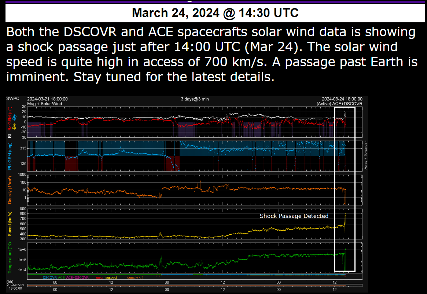Click the [Active] ACE+DSCOVR source label
Viewport: 427px width, 294px height.
[x=340, y=104]
